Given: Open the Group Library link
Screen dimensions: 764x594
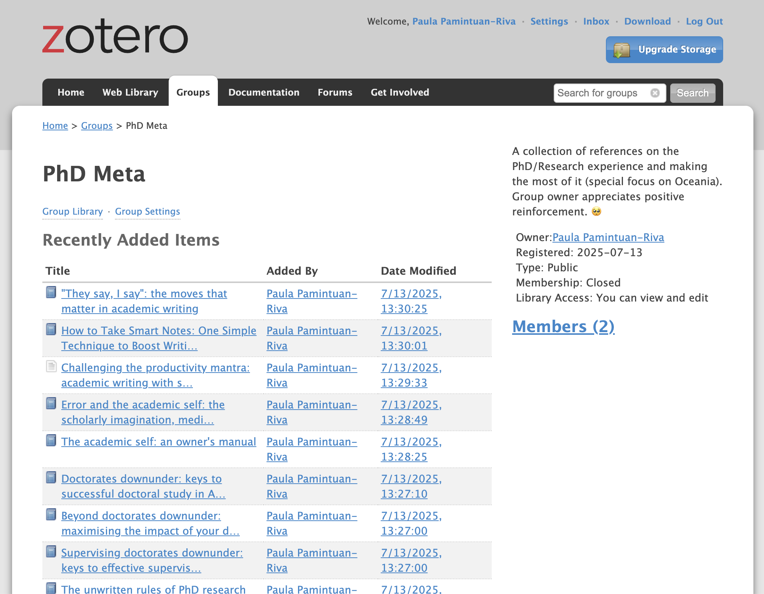Looking at the screenshot, I should coord(73,211).
